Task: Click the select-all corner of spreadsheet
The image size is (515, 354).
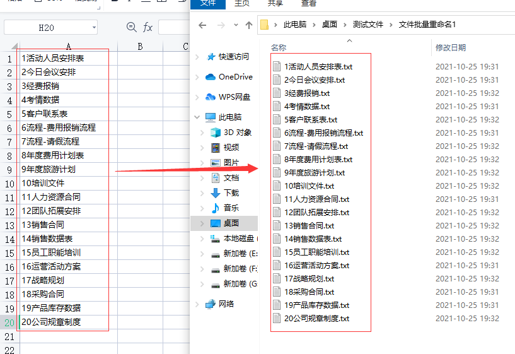Action: pyautogui.click(x=13, y=46)
